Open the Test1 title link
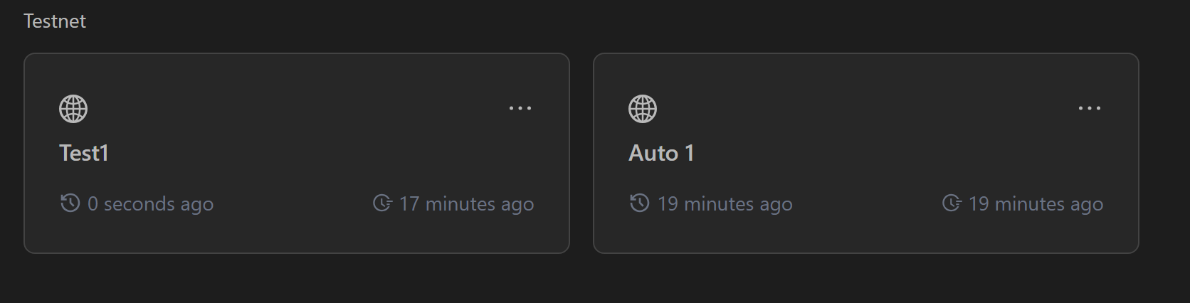Viewport: 1190px width, 303px height. (84, 153)
